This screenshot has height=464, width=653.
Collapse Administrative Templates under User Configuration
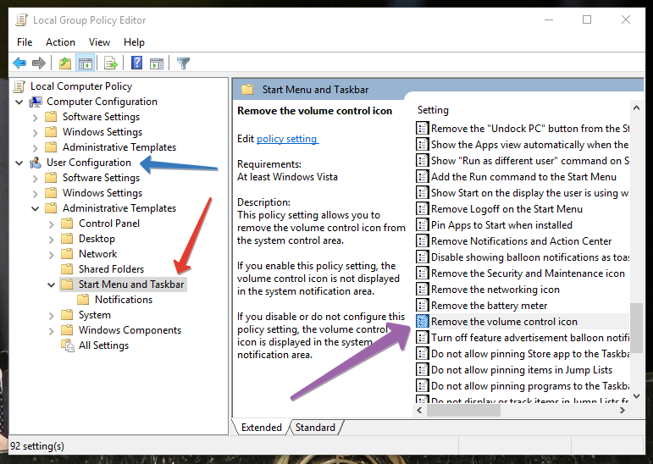coord(36,208)
